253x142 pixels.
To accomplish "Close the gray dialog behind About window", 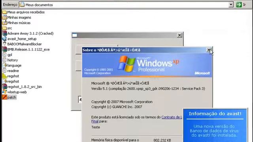I will [179, 35].
